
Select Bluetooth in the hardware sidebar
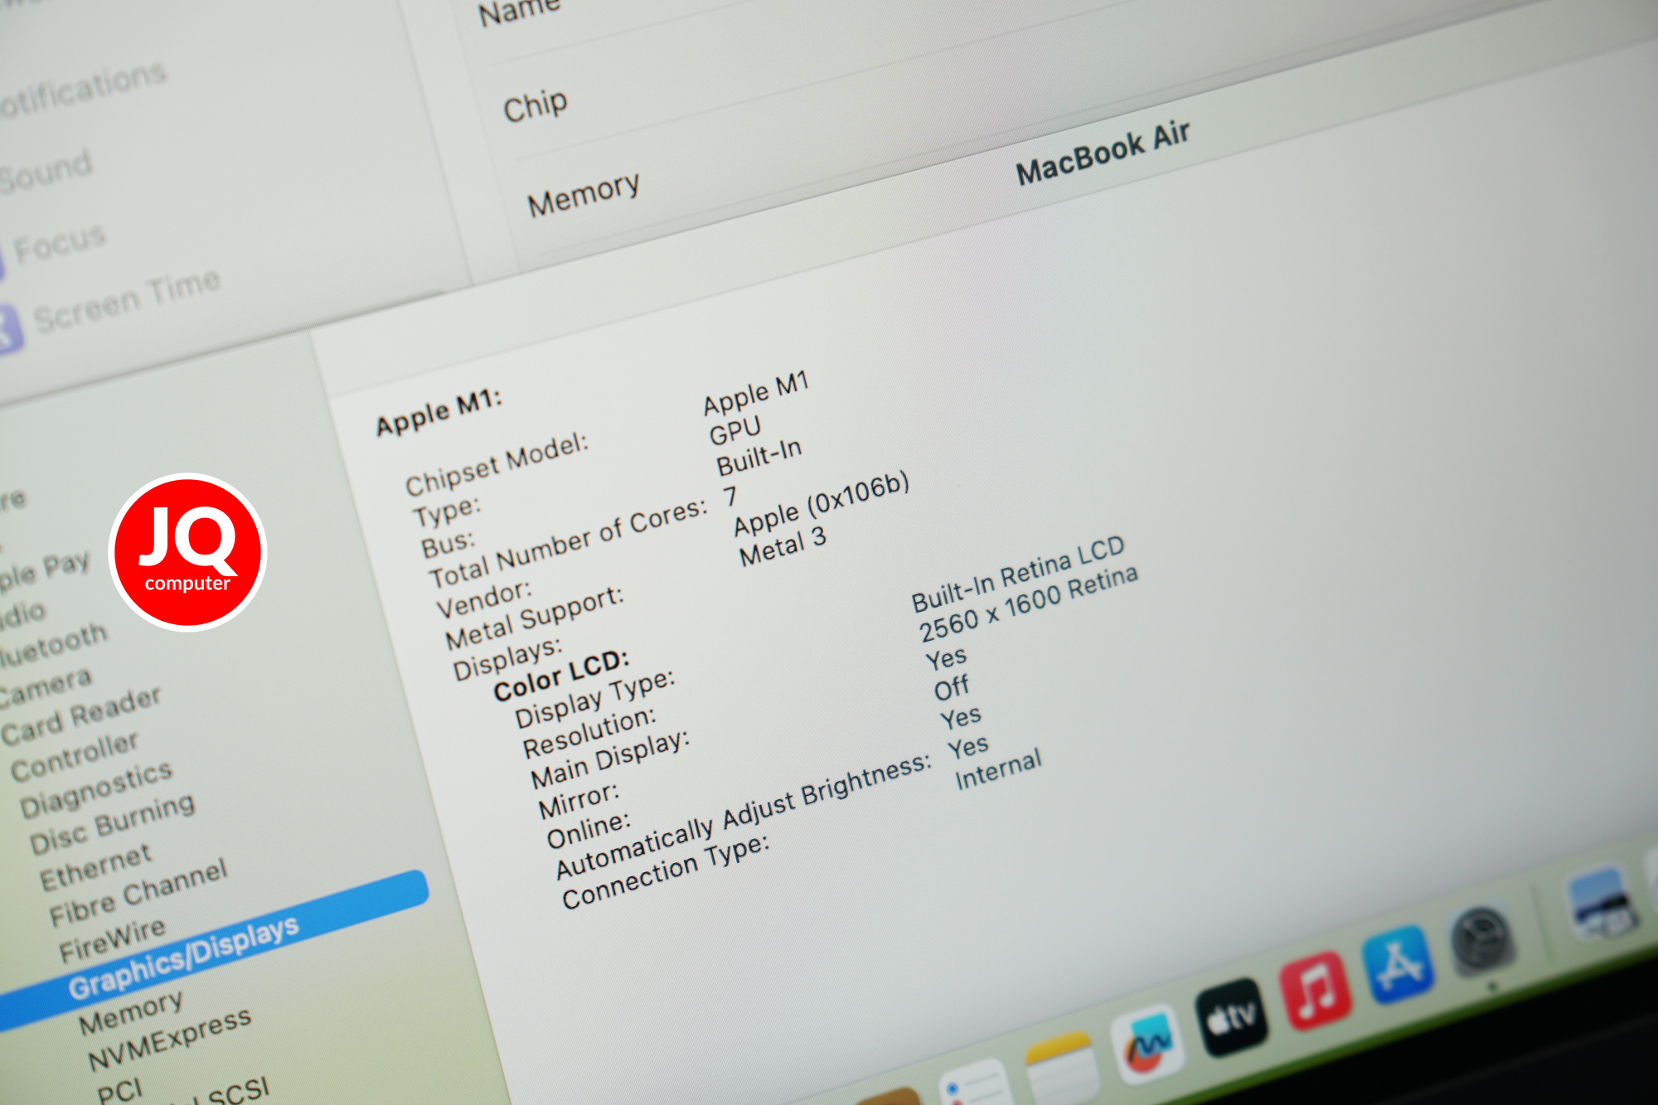click(x=53, y=645)
